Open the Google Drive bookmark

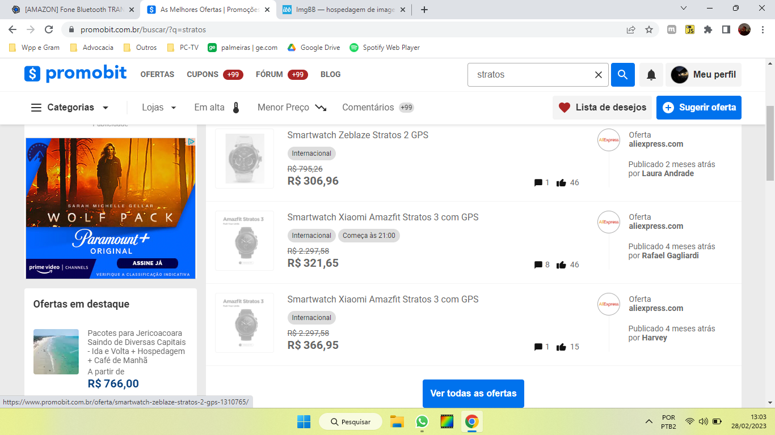coord(314,48)
